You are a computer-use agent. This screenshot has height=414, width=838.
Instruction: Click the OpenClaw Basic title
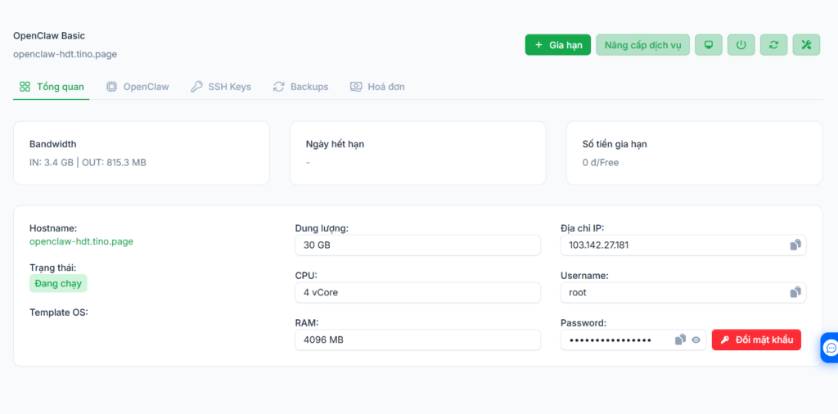click(x=49, y=36)
